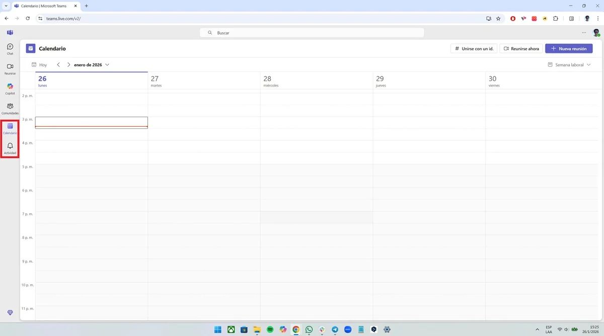Start a meeting with Reunirse ahora
Viewport: 604px width, 336px height.
click(521, 49)
